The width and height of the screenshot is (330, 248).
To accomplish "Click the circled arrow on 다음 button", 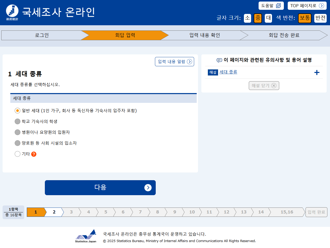I will tap(148, 188).
